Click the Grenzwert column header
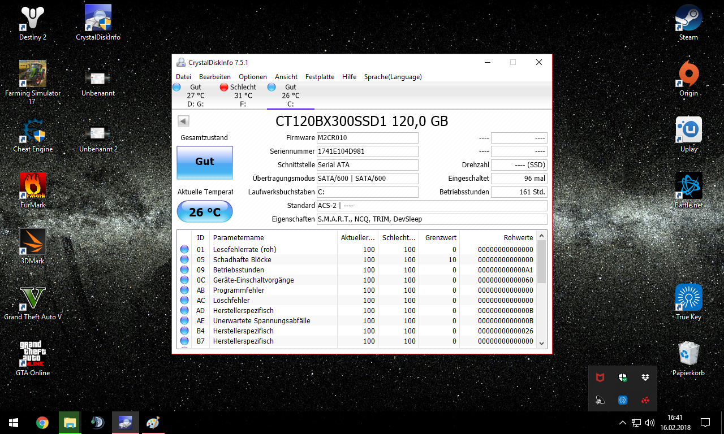 tap(439, 237)
